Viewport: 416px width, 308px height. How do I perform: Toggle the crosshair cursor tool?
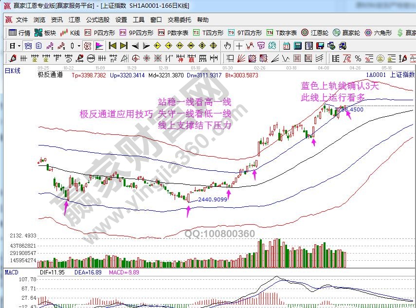239,46
